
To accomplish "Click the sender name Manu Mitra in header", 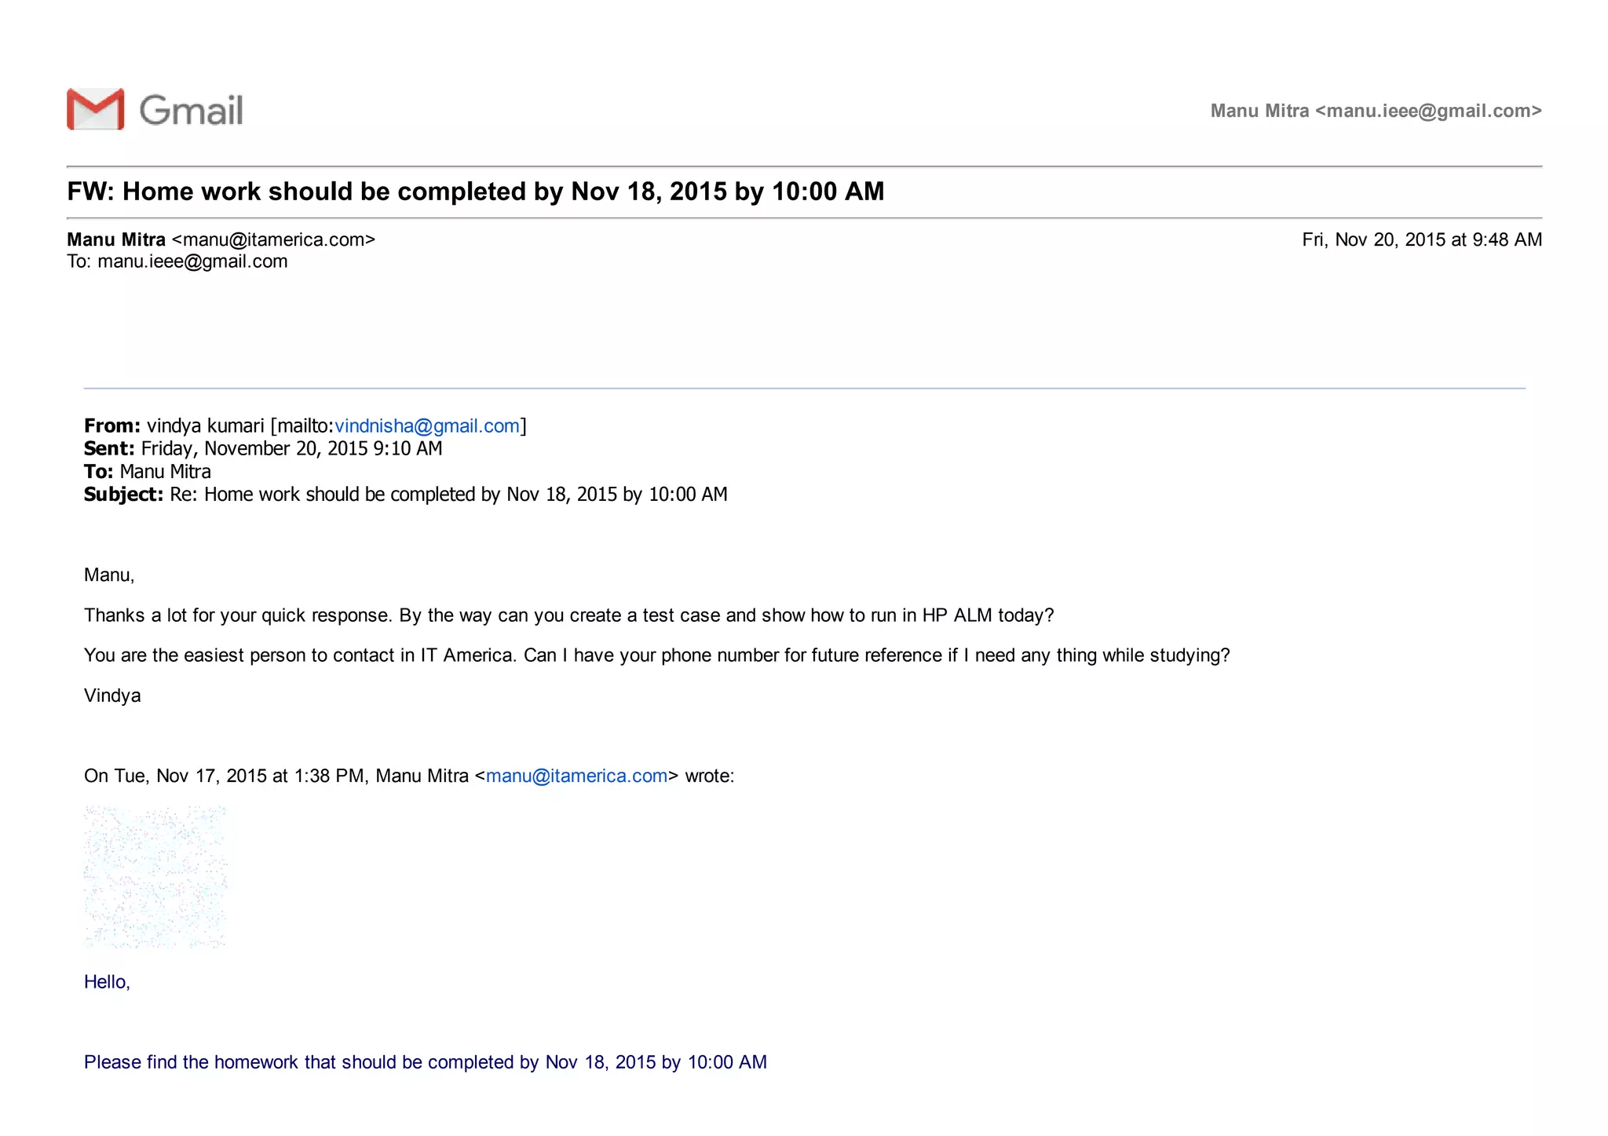I will click(x=116, y=239).
